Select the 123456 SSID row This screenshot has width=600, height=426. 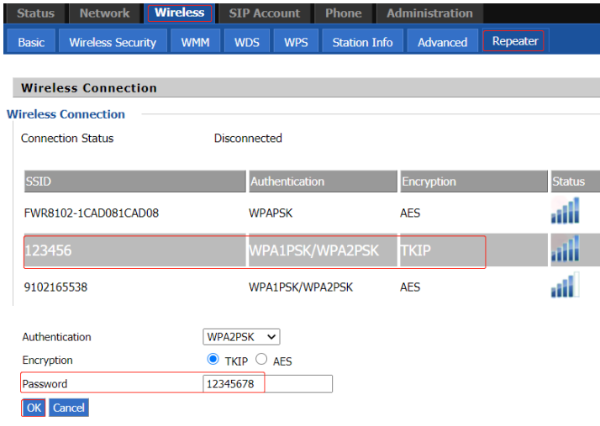[x=134, y=250]
